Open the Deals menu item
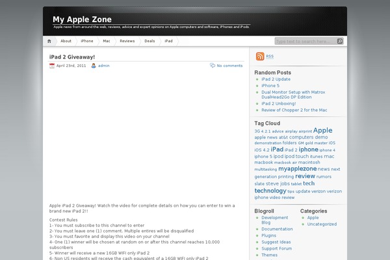390x260 pixels. tap(149, 41)
